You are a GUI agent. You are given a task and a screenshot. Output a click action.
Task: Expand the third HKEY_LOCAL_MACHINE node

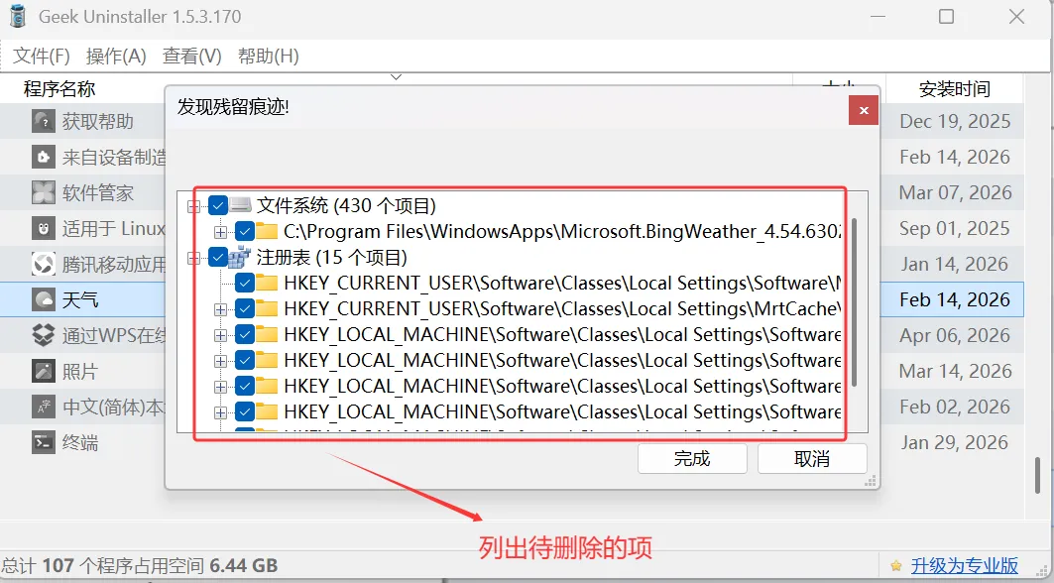(x=220, y=387)
